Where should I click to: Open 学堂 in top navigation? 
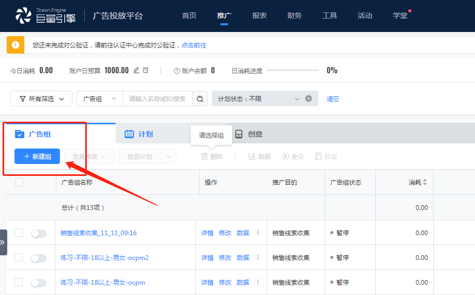coord(400,15)
